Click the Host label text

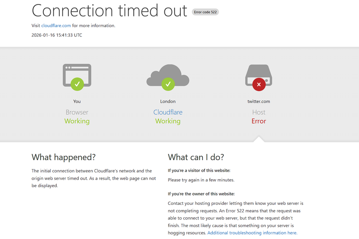[258, 112]
